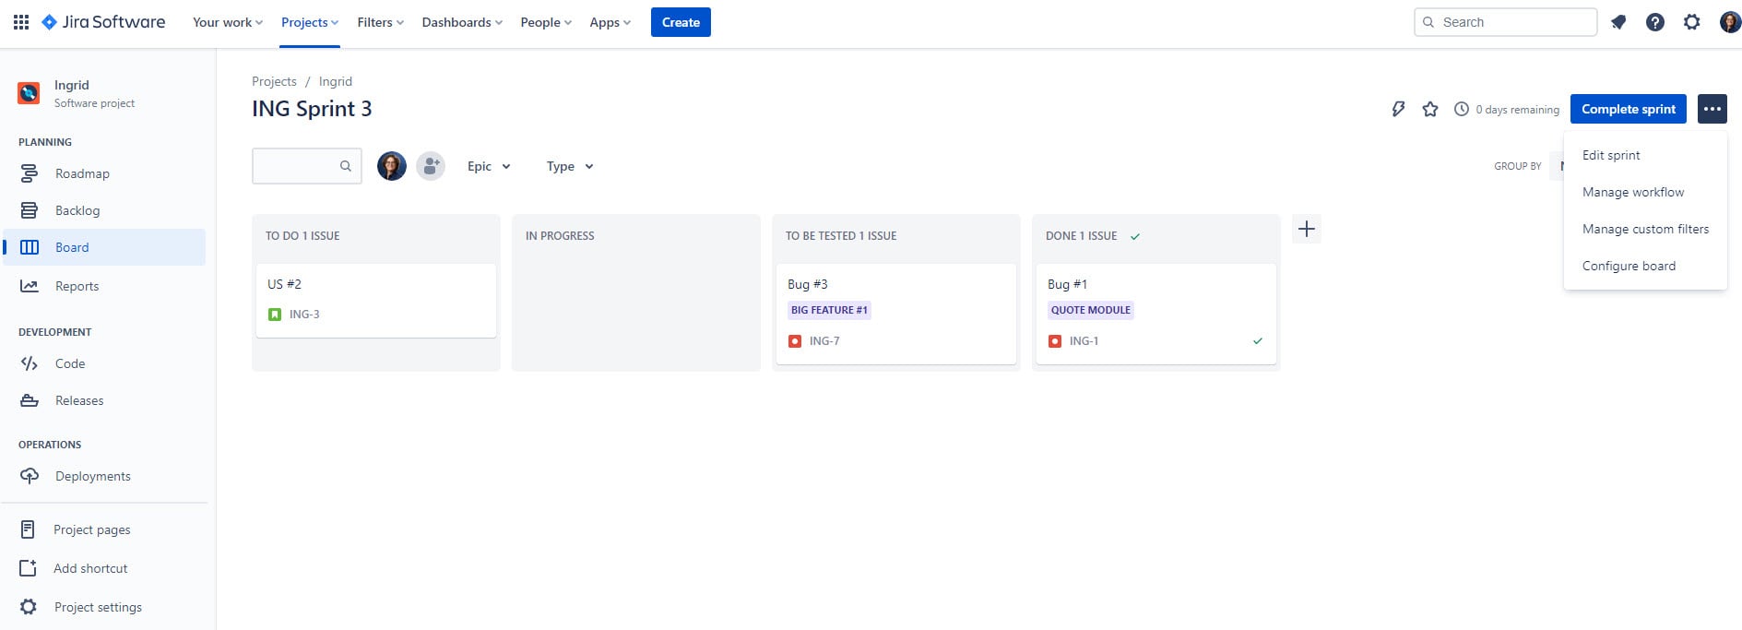Click the BIG FEATURE #1 epic label
The image size is (1742, 630).
829,310
